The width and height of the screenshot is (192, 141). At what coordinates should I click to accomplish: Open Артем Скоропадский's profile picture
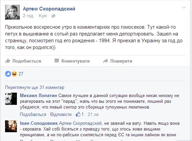(x=12, y=12)
